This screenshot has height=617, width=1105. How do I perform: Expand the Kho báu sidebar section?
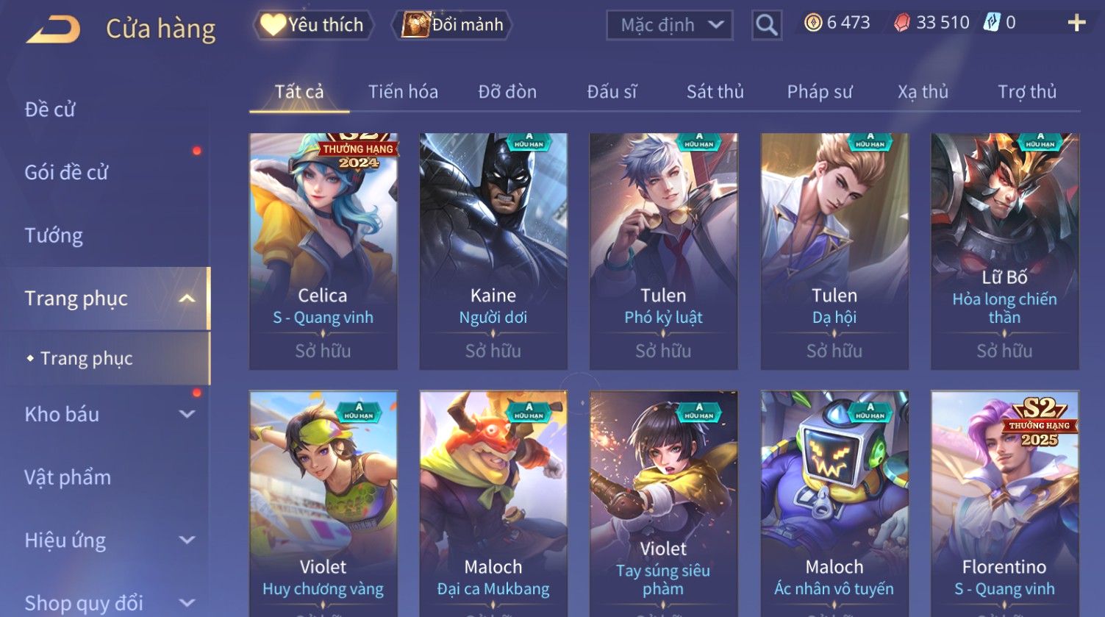tap(187, 414)
